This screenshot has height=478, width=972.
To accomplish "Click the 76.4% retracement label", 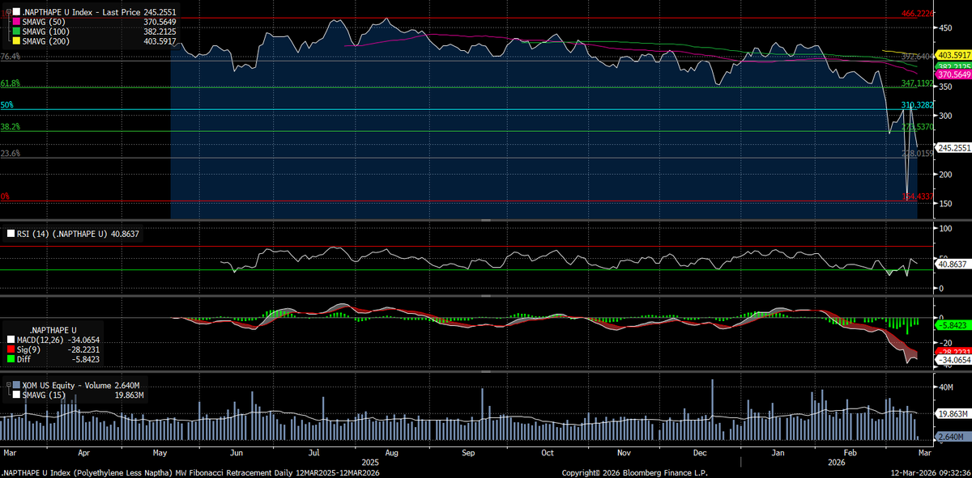I will pos(10,57).
